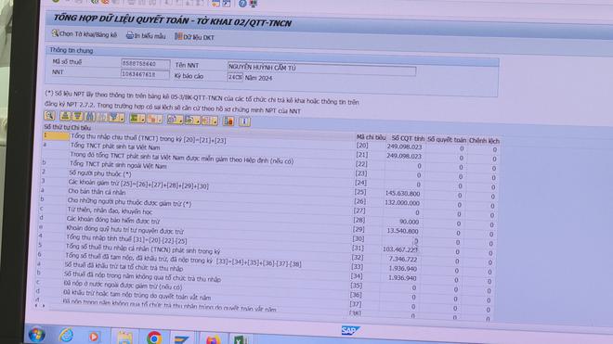
Task: Click value 132.000.000 in Số CQT tính
Action: click(402, 203)
